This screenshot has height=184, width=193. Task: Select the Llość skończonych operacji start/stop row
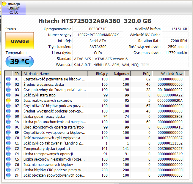[95, 127]
